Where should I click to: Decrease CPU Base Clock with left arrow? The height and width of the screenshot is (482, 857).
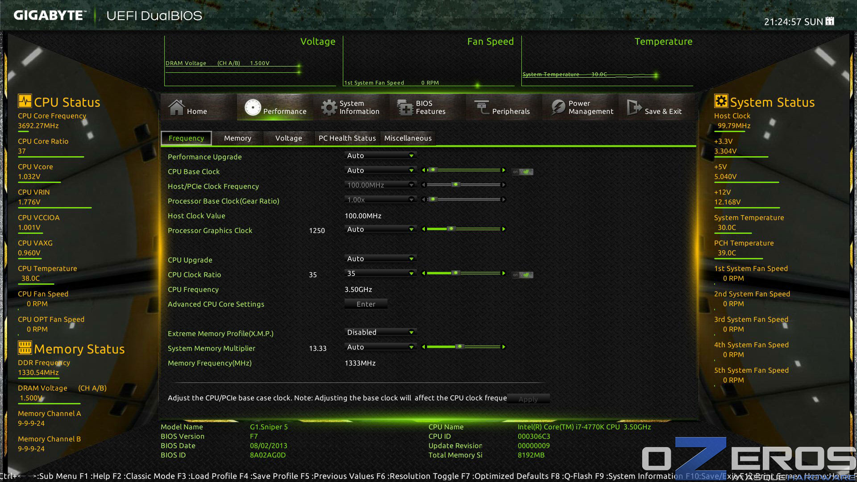click(423, 170)
